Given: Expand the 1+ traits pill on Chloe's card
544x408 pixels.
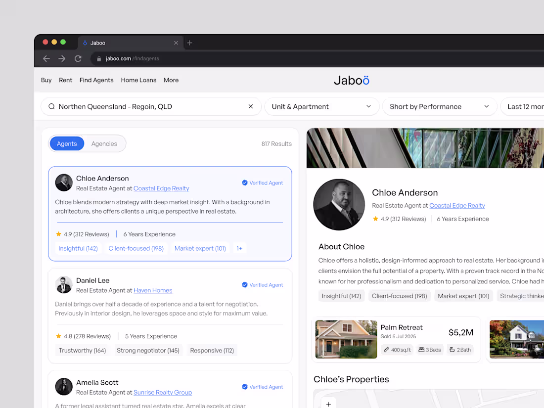Looking at the screenshot, I should 240,248.
